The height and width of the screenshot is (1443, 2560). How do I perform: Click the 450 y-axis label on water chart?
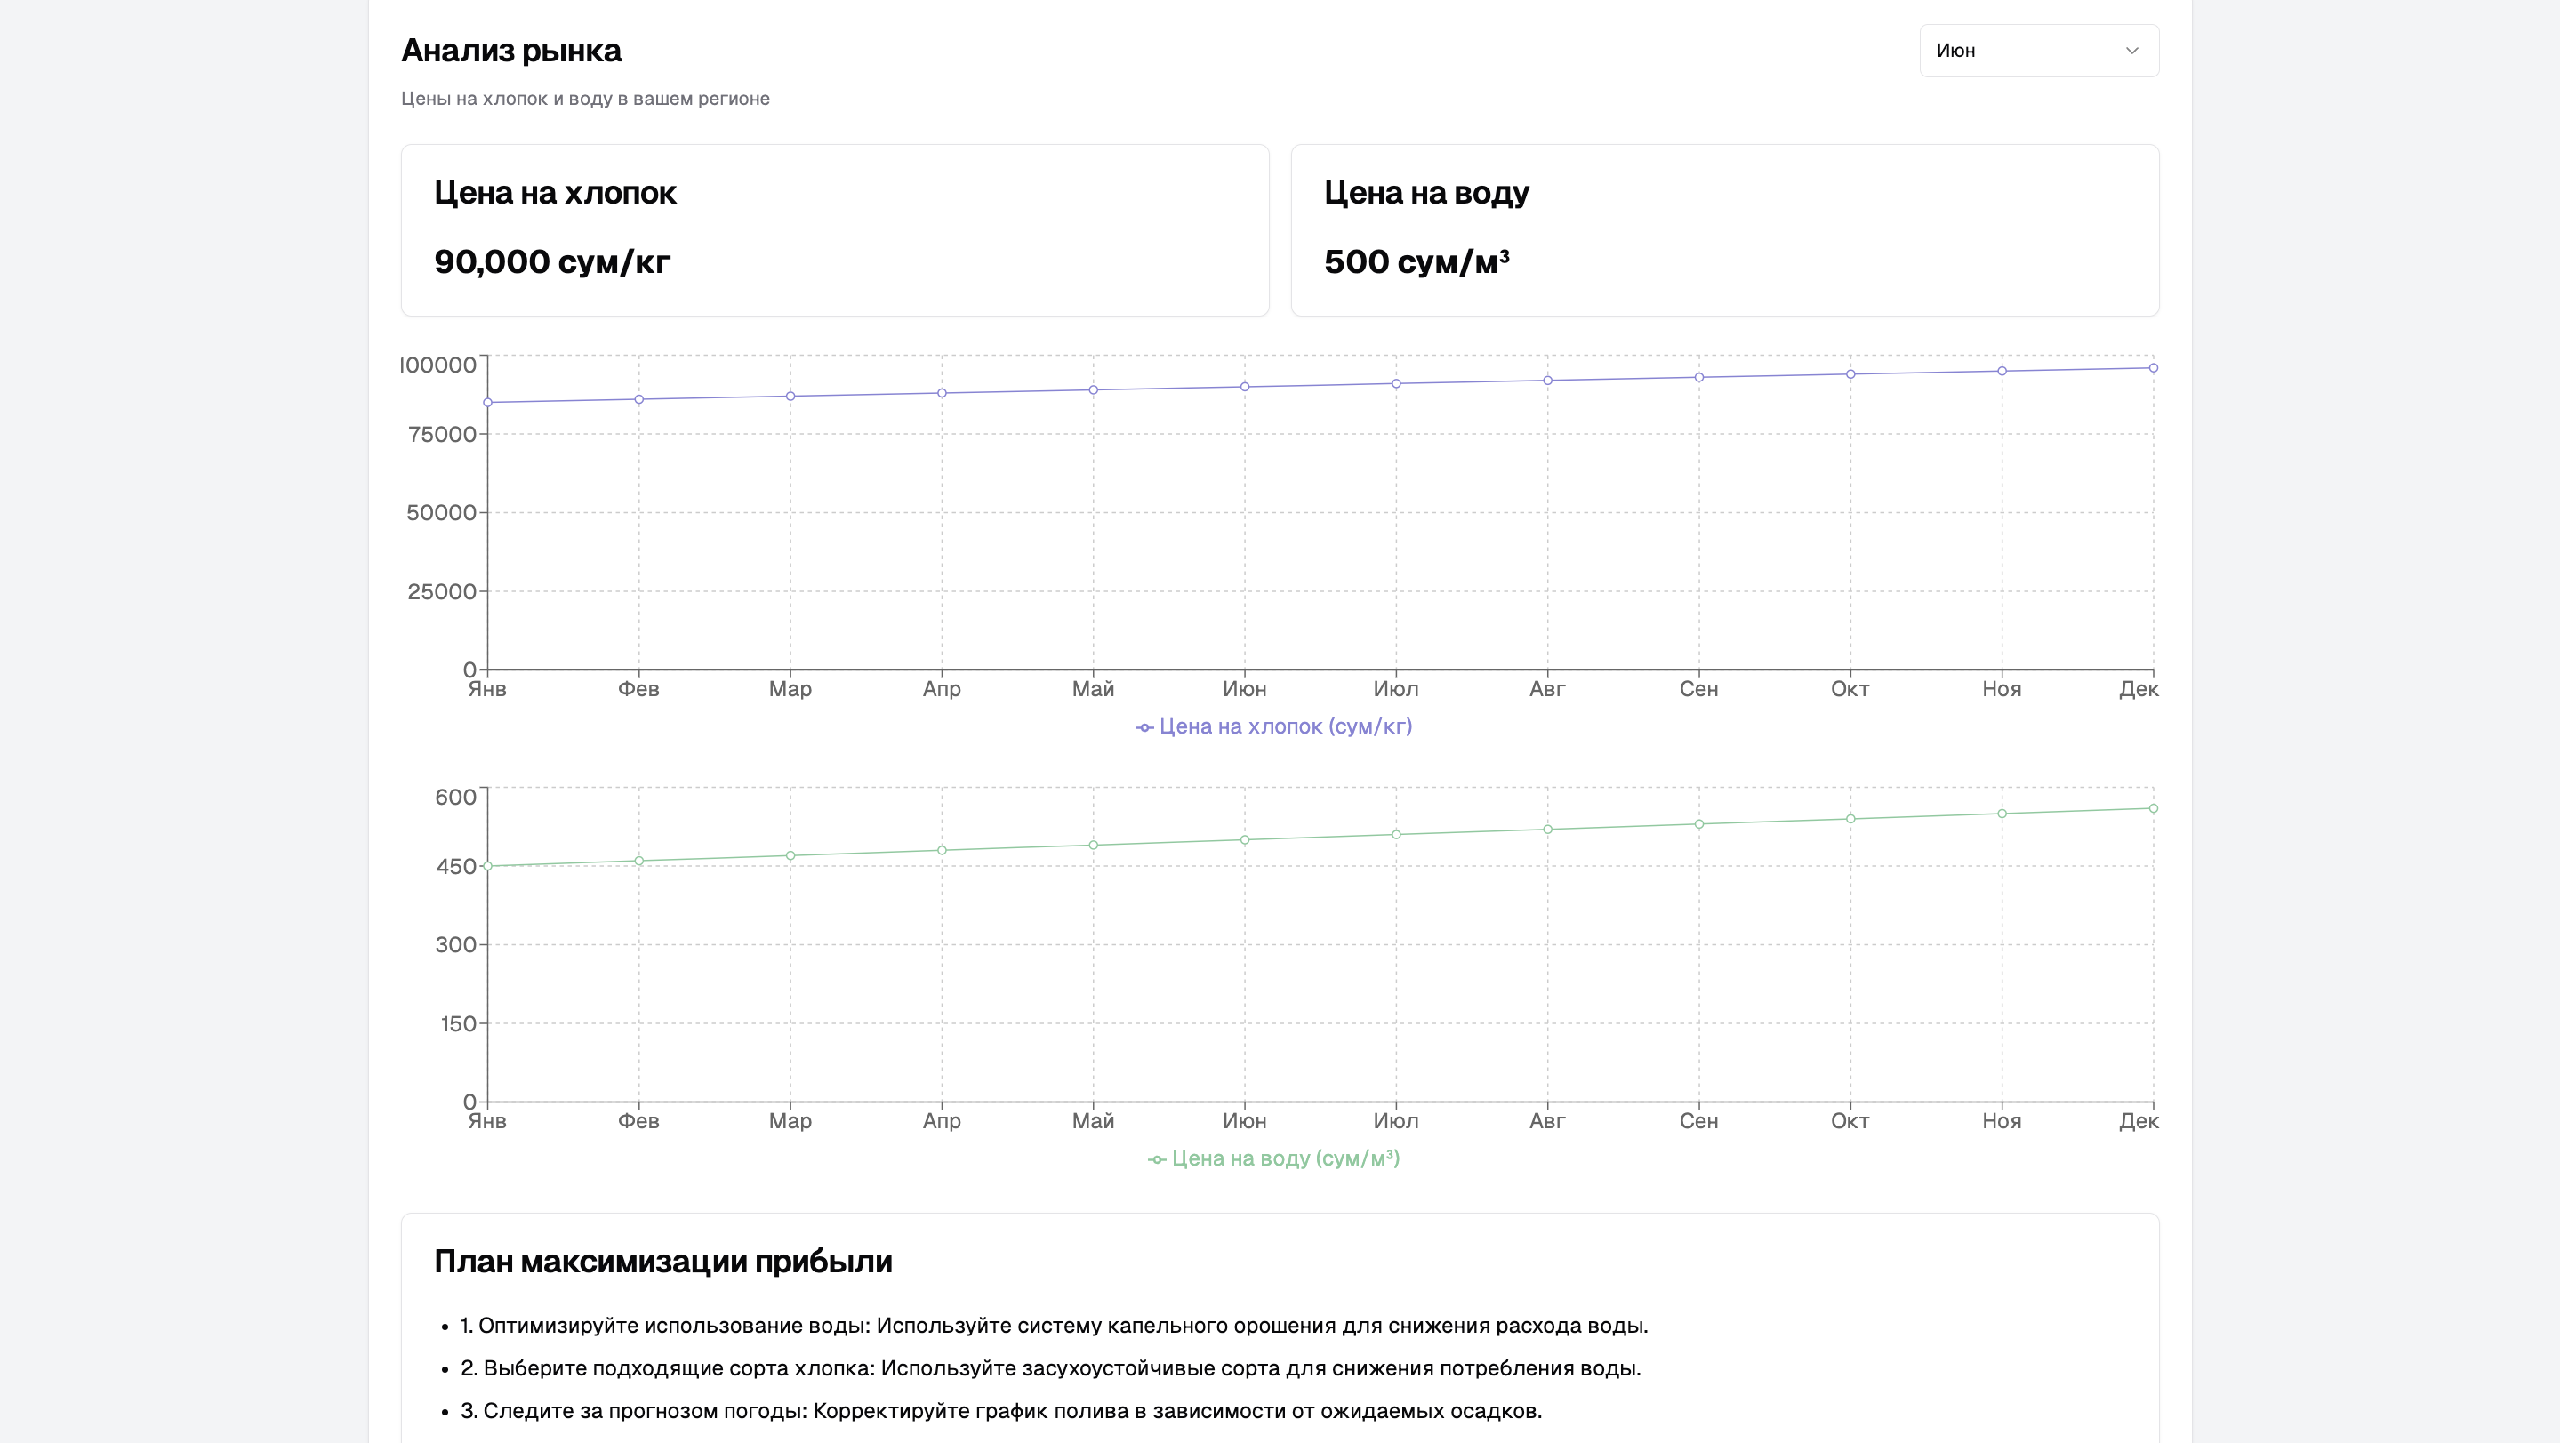(456, 867)
